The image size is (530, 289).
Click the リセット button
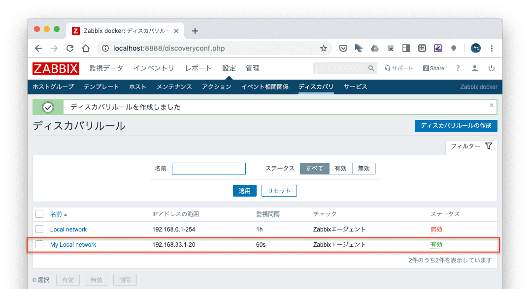[x=279, y=191]
